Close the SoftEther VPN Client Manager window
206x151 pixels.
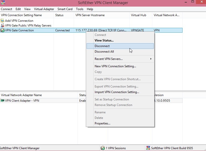pos(201,2)
